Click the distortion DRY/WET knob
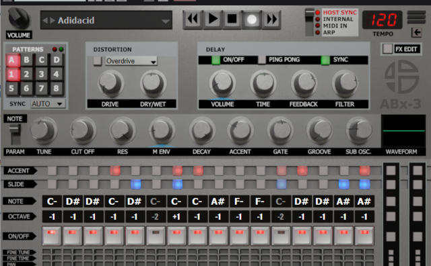This screenshot has height=266, width=431. [x=153, y=83]
